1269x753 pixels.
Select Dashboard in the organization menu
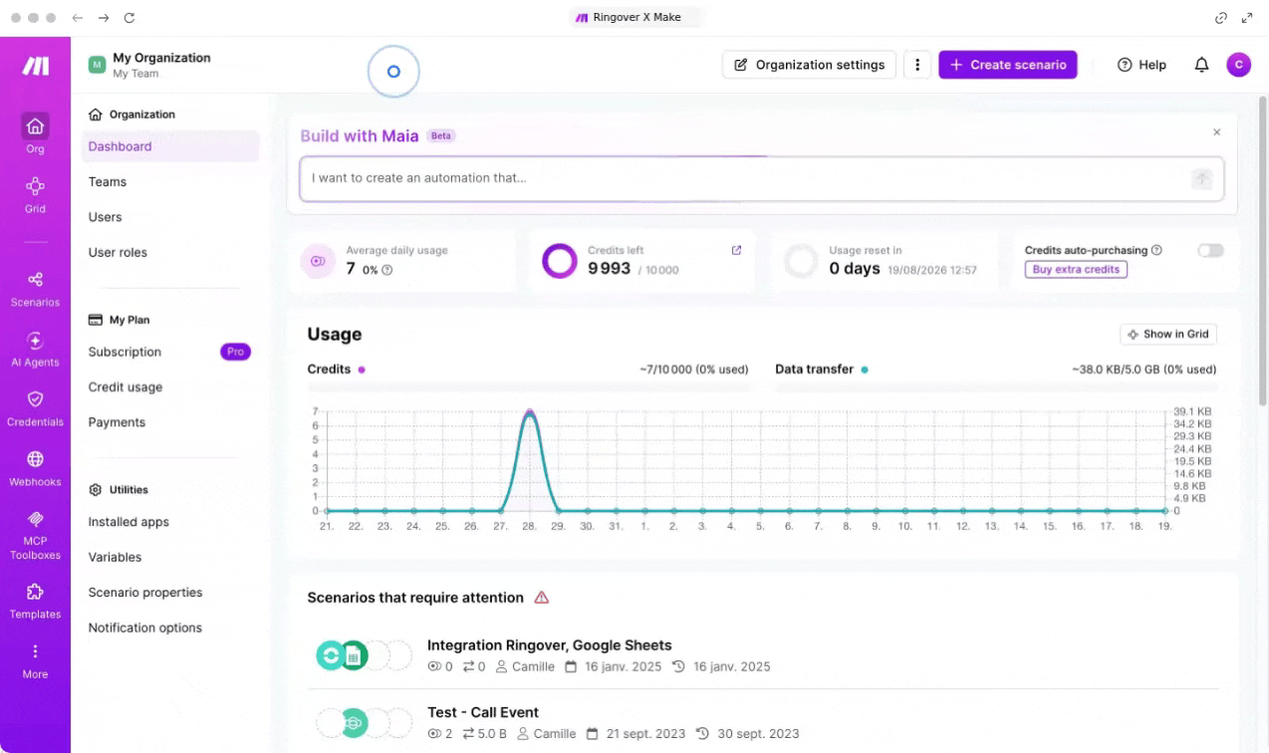click(x=170, y=146)
